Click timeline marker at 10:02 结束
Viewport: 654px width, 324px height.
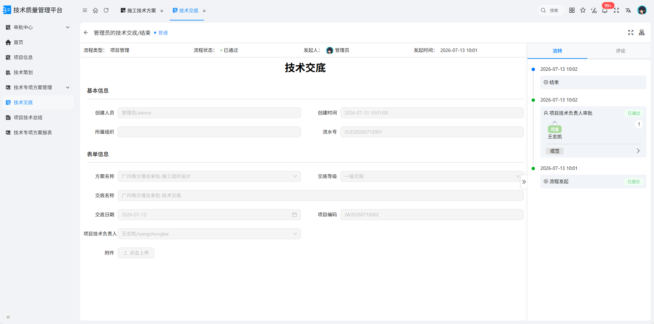pos(533,69)
